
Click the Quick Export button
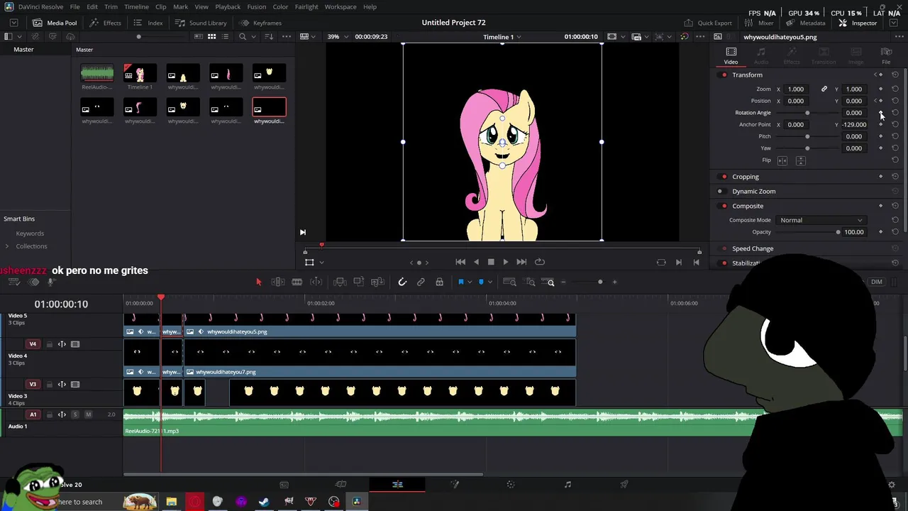pos(708,23)
